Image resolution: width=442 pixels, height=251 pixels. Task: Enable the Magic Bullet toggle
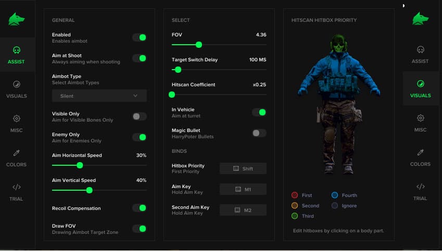tap(259, 133)
